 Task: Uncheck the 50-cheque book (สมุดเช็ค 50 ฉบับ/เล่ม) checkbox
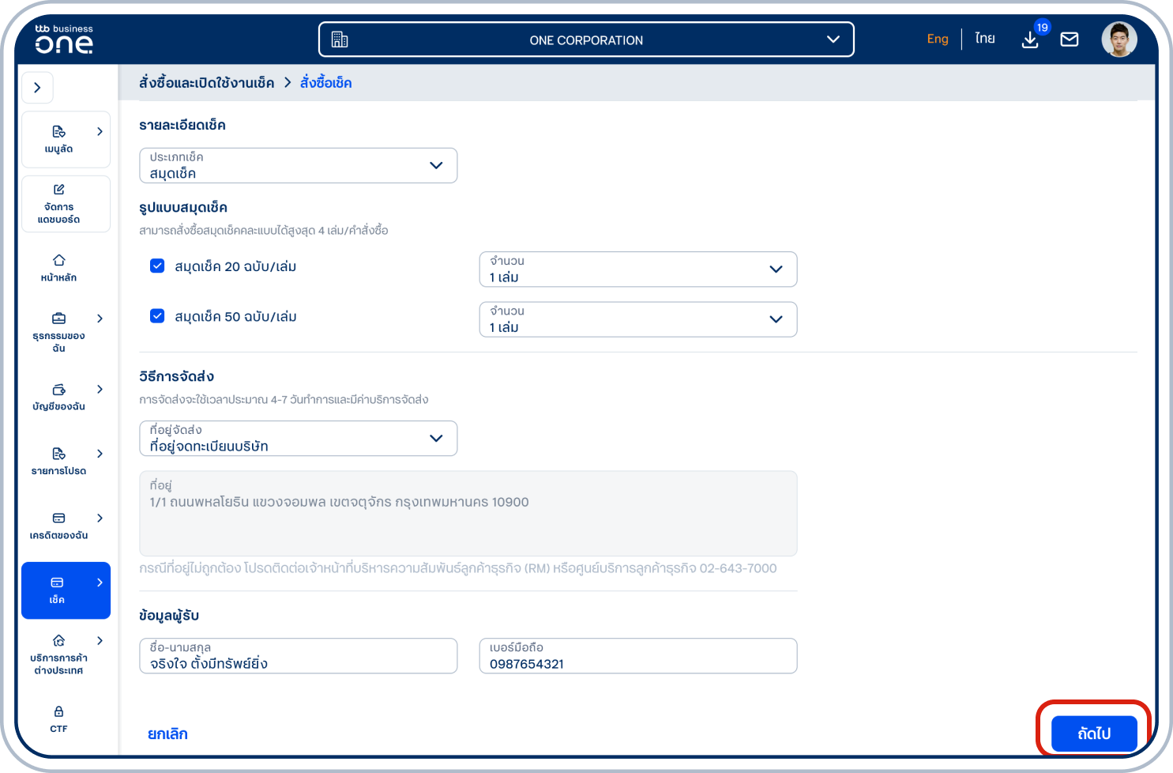click(x=157, y=316)
